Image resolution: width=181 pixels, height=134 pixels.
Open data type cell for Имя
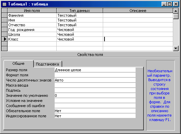click(x=80, y=20)
